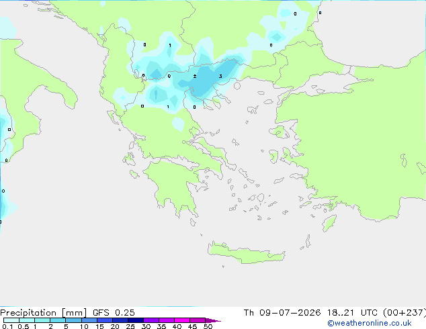Click the legend label '25'
426x329 pixels.
pos(130,326)
